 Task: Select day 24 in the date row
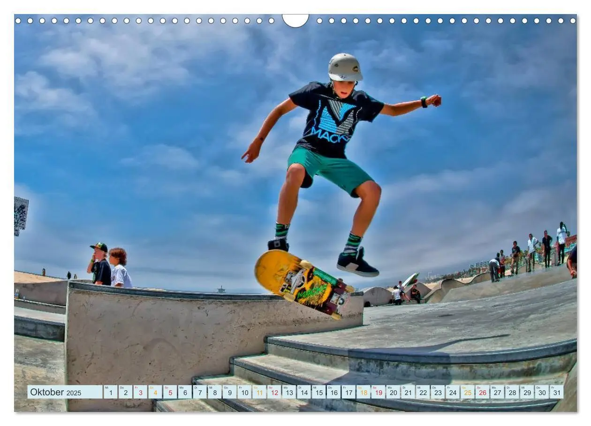(453, 392)
